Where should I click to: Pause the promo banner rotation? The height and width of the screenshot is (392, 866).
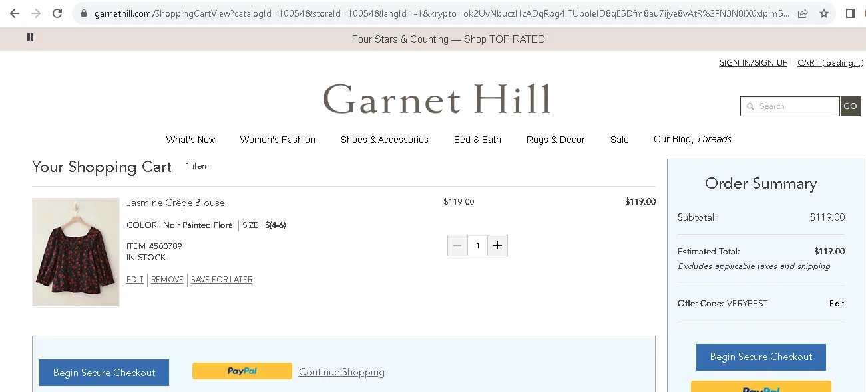tap(30, 37)
